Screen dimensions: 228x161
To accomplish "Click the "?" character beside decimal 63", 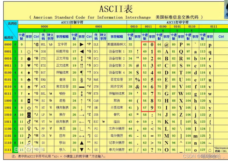I will [x=152, y=150].
